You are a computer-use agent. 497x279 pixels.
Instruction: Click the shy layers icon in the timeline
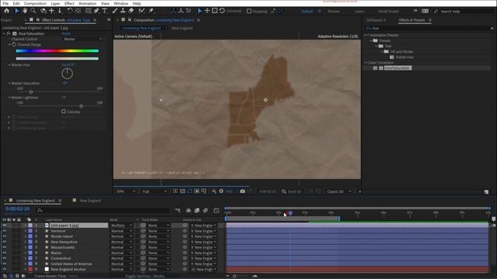pos(188,210)
